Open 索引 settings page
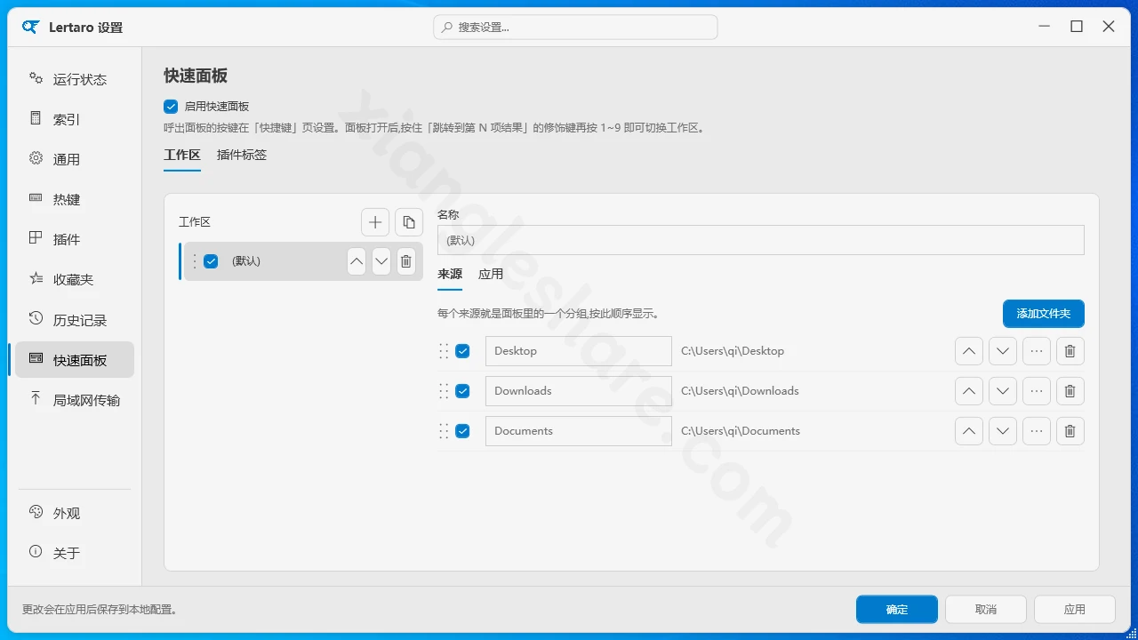Image resolution: width=1138 pixels, height=640 pixels. pyautogui.click(x=75, y=119)
